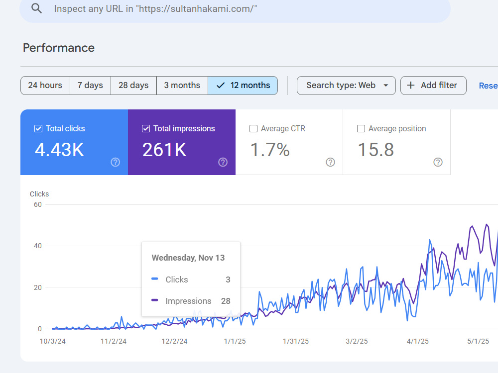
Task: Click the 1.7% average CTR value
Action: [x=270, y=150]
